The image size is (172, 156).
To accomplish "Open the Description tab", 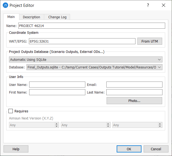I will [31, 17].
